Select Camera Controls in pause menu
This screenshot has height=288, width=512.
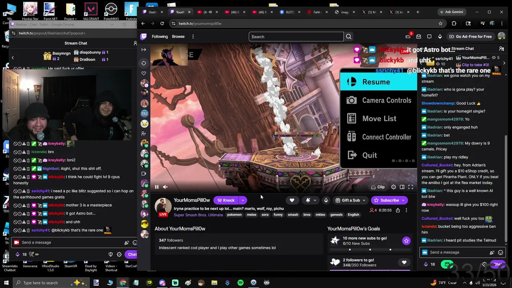[x=378, y=100]
